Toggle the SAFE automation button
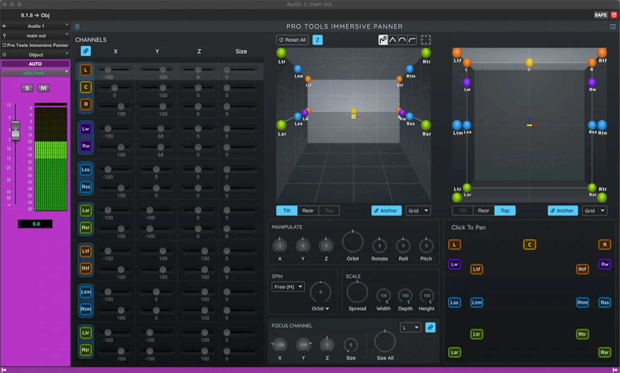The image size is (620, 373). (x=600, y=15)
